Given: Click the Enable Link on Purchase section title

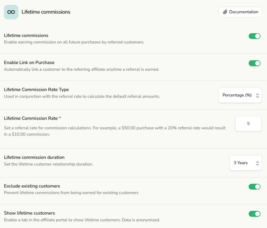Looking at the screenshot, I should [29, 62].
